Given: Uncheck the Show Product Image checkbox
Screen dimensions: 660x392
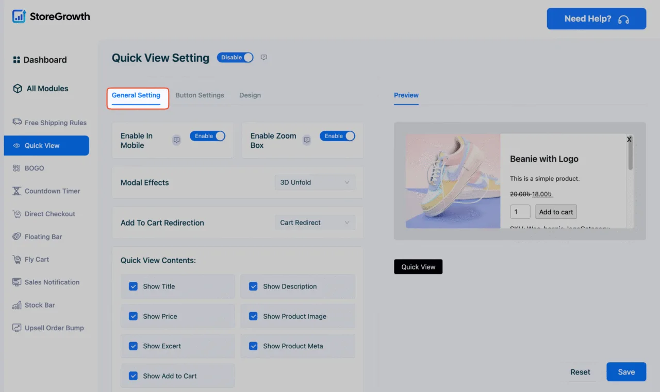Looking at the screenshot, I should (x=253, y=316).
